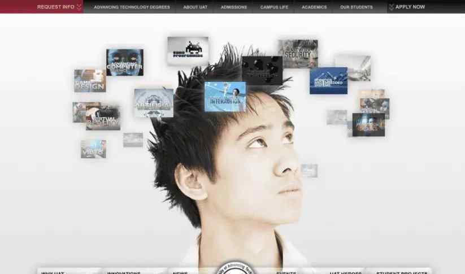Select the faded thumbnail left of concert thumbnail
The height and width of the screenshot is (274, 465).
pyautogui.click(x=337, y=117)
